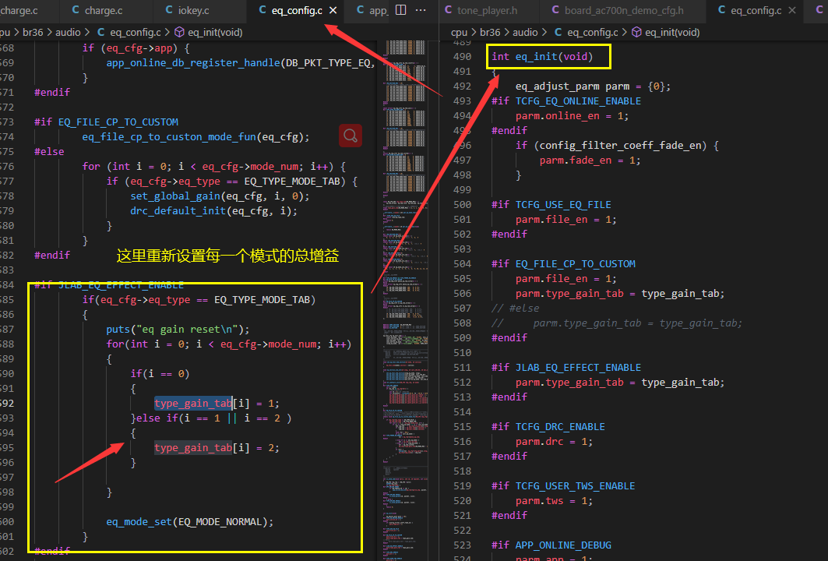Viewport: 828px width, 561px height.
Task: Click line number 516 in the right editor
Action: (462, 441)
